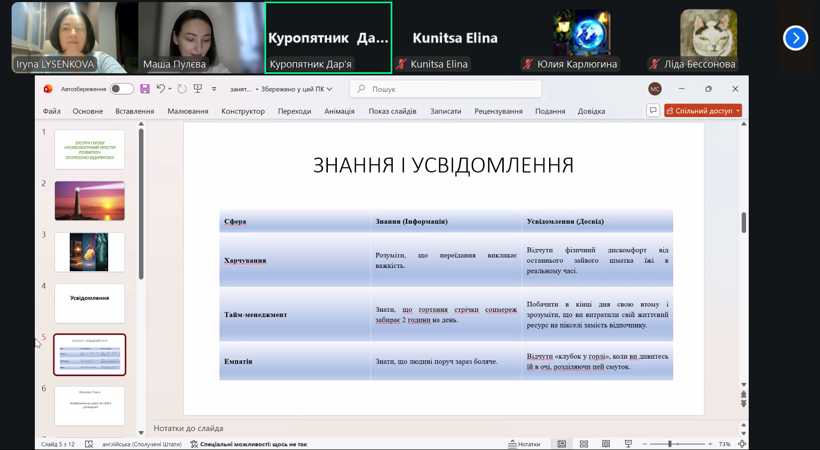
Task: Show next meeting participants with arrow
Action: pos(795,38)
